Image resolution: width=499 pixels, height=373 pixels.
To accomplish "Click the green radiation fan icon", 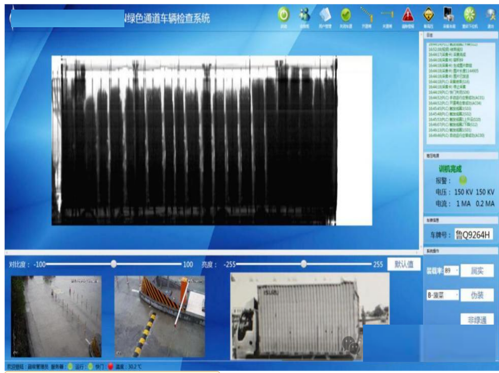I will (469, 15).
